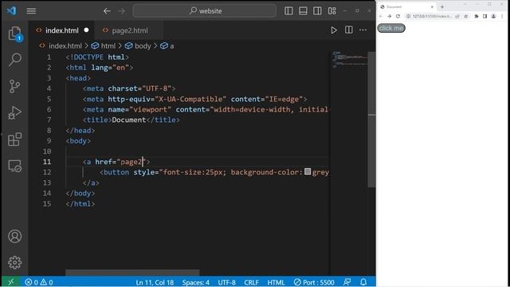This screenshot has height=287, width=510.
Task: Open the hamburger application menu
Action: 31,11
